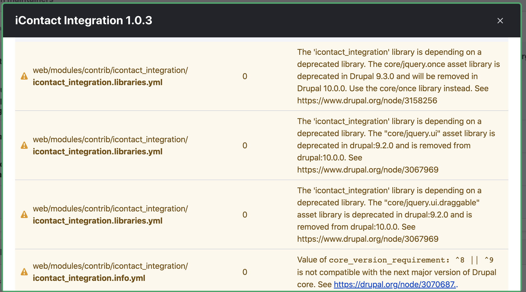
Task: Select the icontact_integration.info.yml file name
Action: click(x=89, y=278)
